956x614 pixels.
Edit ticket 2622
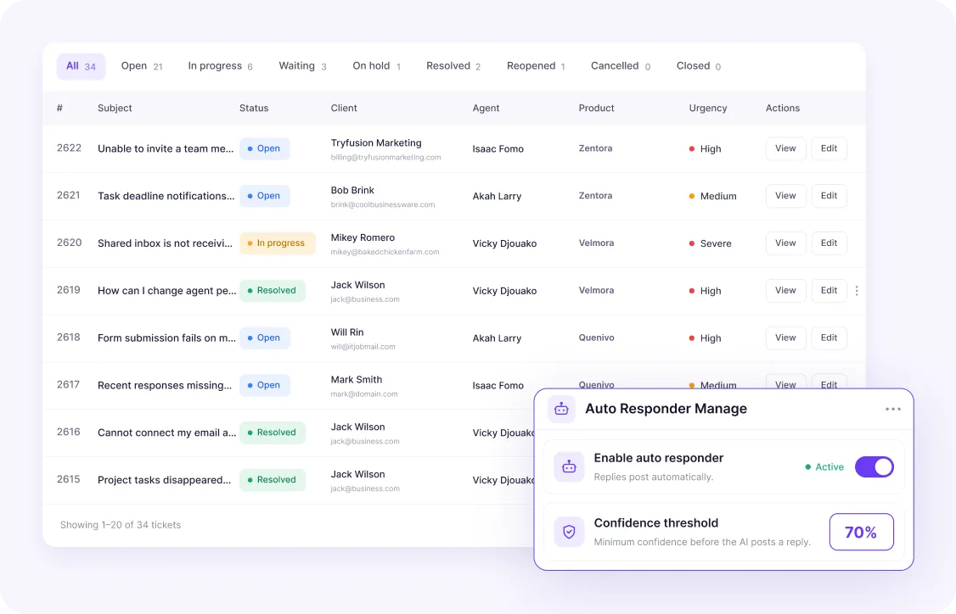click(x=829, y=148)
